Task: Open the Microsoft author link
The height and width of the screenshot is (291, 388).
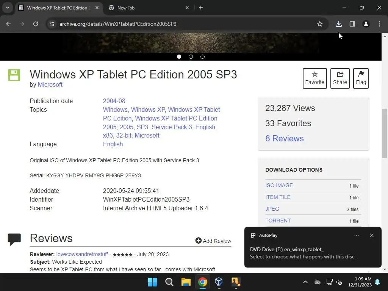Action: point(50,84)
